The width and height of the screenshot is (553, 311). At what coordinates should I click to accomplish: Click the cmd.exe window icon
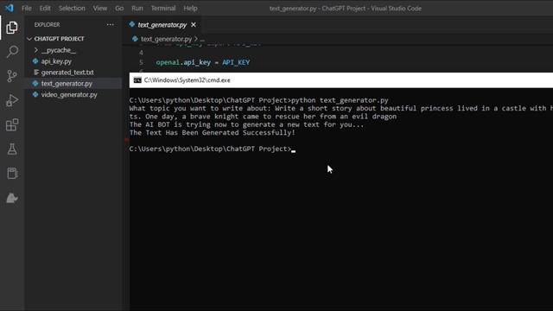pos(137,80)
